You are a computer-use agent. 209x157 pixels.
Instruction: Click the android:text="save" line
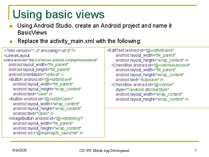click(x=33, y=94)
